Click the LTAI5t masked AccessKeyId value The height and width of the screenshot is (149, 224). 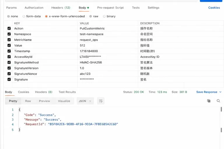90,57
